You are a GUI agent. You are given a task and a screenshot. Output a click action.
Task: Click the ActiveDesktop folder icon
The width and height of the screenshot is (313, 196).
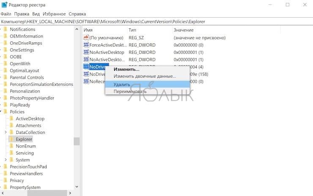click(x=11, y=119)
